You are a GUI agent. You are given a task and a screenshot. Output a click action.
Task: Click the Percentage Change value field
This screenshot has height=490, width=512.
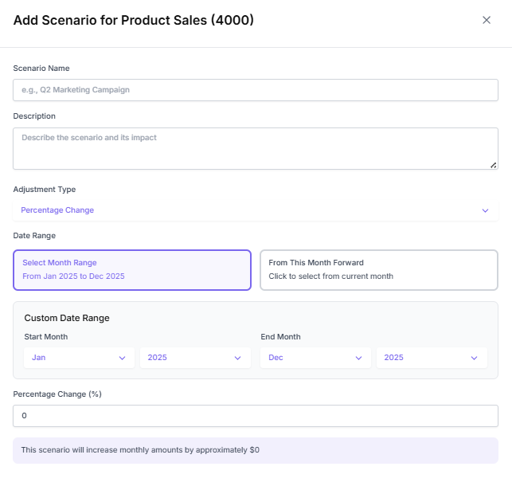[255, 416]
